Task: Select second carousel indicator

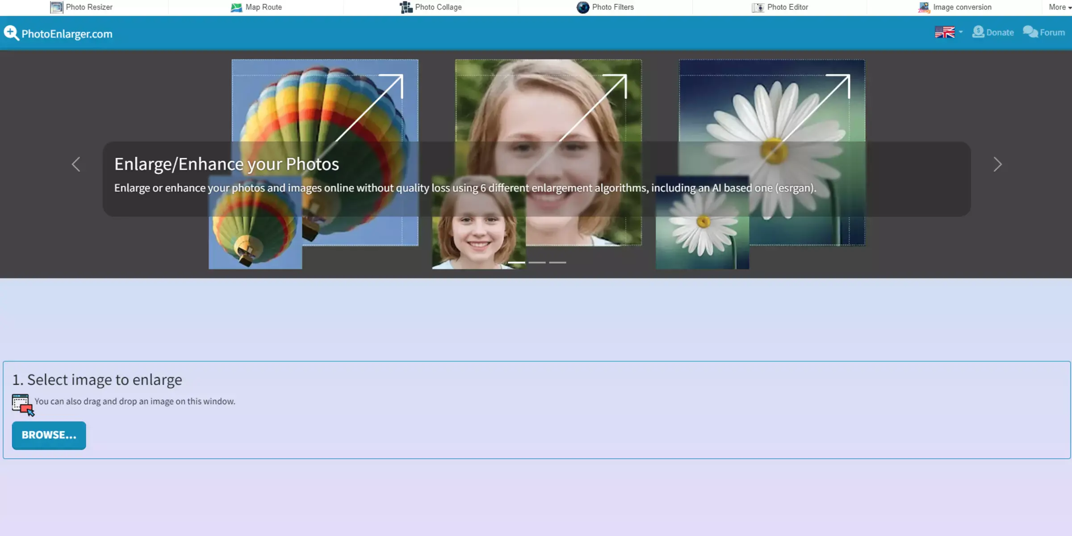Action: (537, 263)
